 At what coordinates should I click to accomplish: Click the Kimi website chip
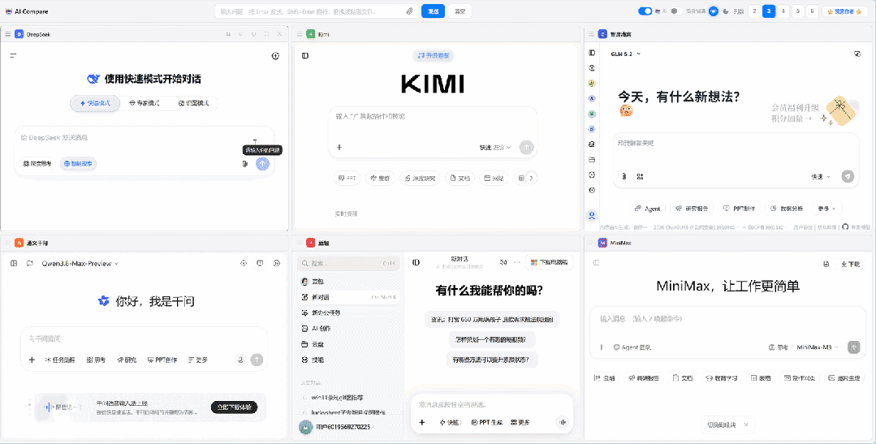(494, 178)
